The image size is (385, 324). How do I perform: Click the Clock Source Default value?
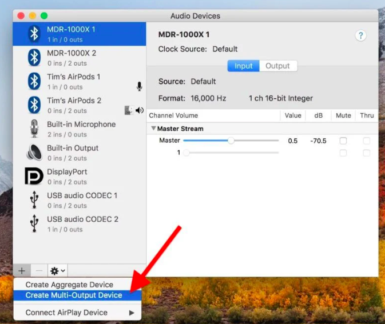click(225, 49)
